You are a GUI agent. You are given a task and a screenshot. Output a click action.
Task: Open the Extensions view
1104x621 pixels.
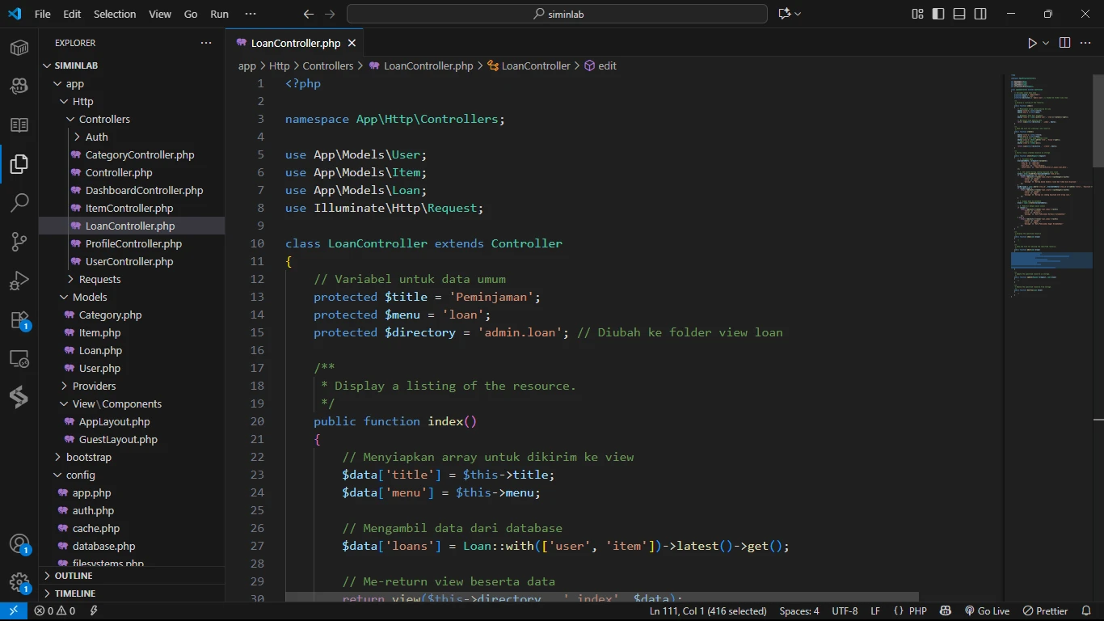tap(19, 320)
